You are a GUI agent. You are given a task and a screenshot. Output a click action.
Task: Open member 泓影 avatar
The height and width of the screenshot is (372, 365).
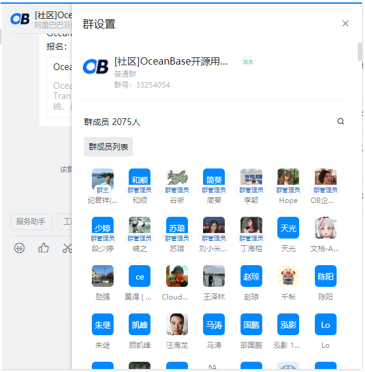coord(288,324)
